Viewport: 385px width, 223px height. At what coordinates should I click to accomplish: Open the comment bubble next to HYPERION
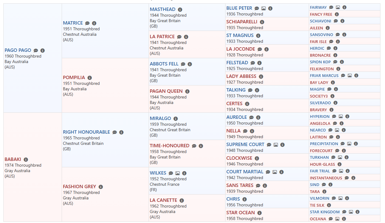click(334, 117)
